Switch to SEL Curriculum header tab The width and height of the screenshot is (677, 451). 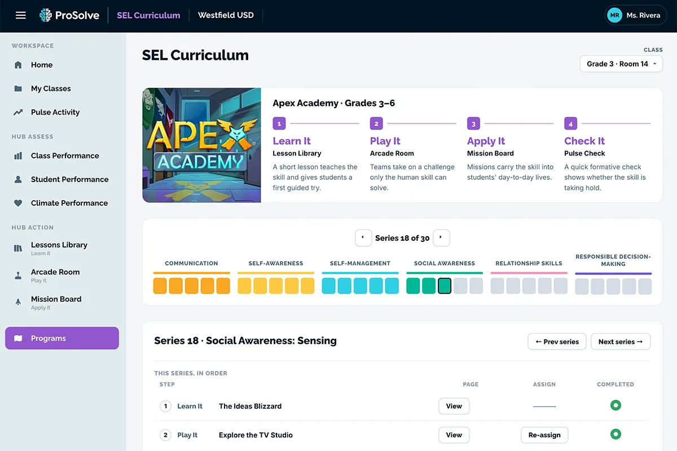click(148, 15)
